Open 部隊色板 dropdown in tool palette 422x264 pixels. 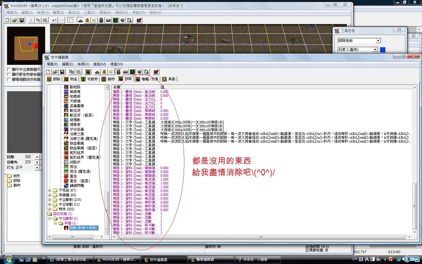point(378,41)
